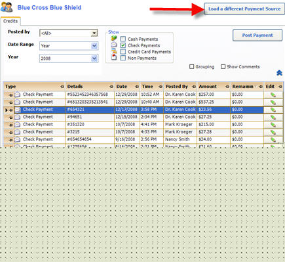The height and width of the screenshot is (262, 285).
Task: Click the check payments icon in Show group
Action: pyautogui.click(x=114, y=45)
